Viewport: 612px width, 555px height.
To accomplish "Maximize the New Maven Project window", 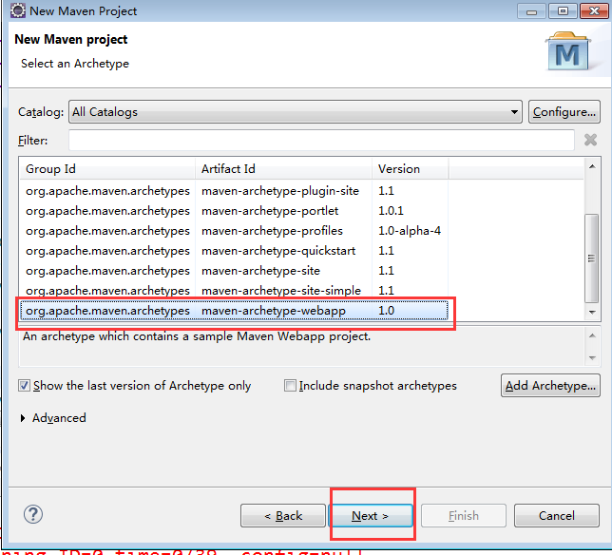I will 563,11.
